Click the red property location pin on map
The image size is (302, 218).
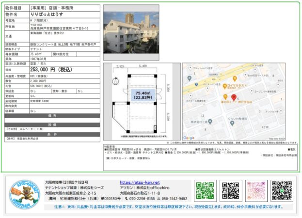(234, 97)
